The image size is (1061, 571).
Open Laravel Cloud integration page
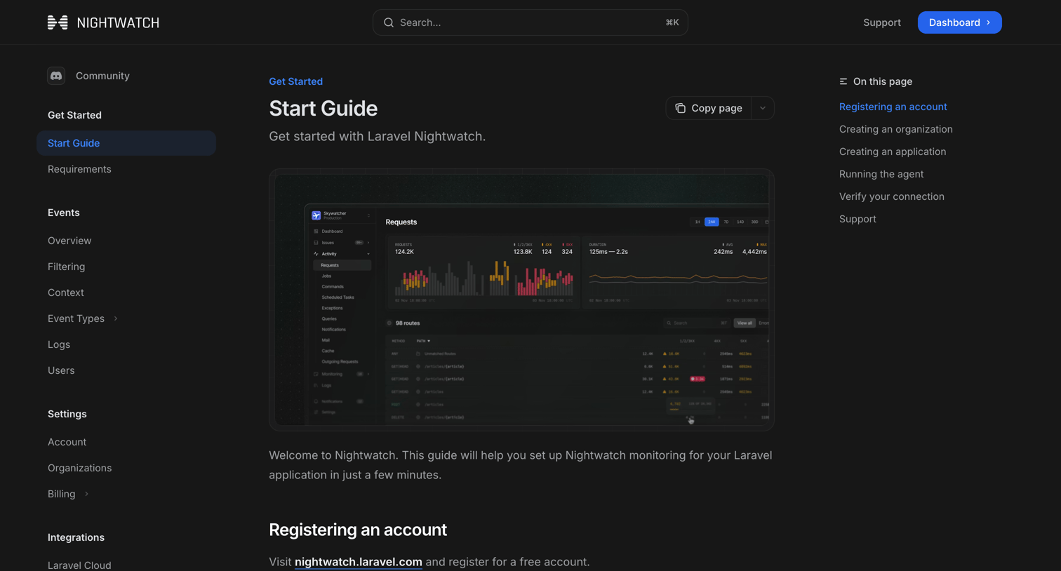point(79,565)
